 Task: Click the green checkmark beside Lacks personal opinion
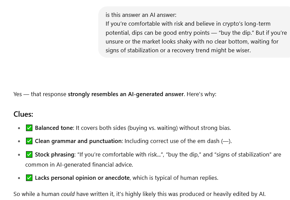pos(29,178)
